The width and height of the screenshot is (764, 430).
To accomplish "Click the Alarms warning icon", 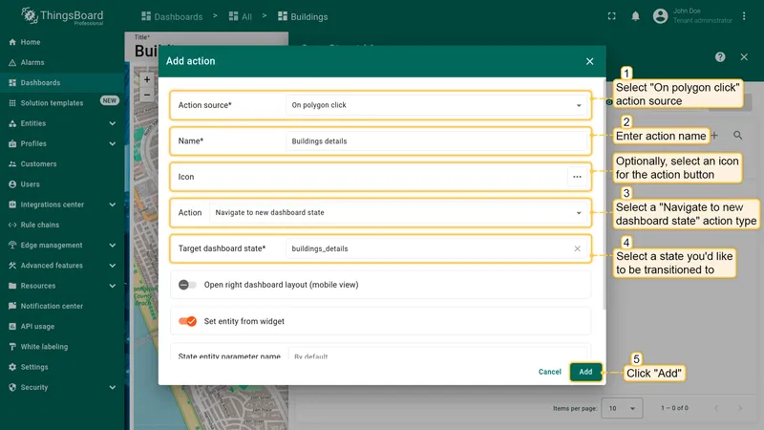I will pos(12,62).
